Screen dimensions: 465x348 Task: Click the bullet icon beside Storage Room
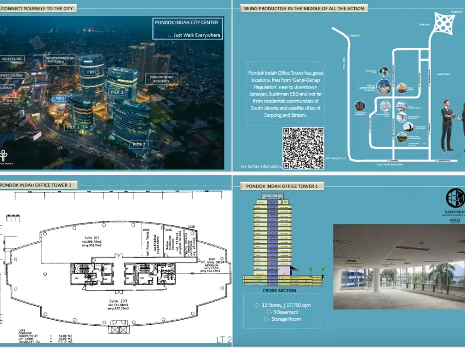266,319
